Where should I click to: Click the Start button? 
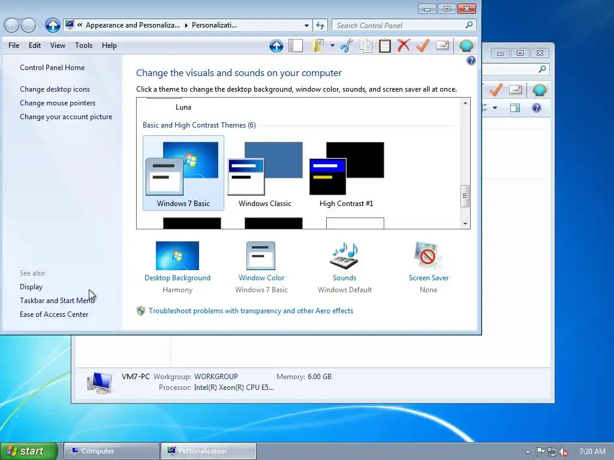point(29,451)
